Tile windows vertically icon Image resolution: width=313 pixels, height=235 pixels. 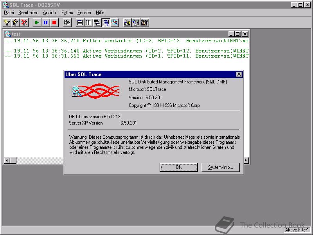click(x=89, y=23)
